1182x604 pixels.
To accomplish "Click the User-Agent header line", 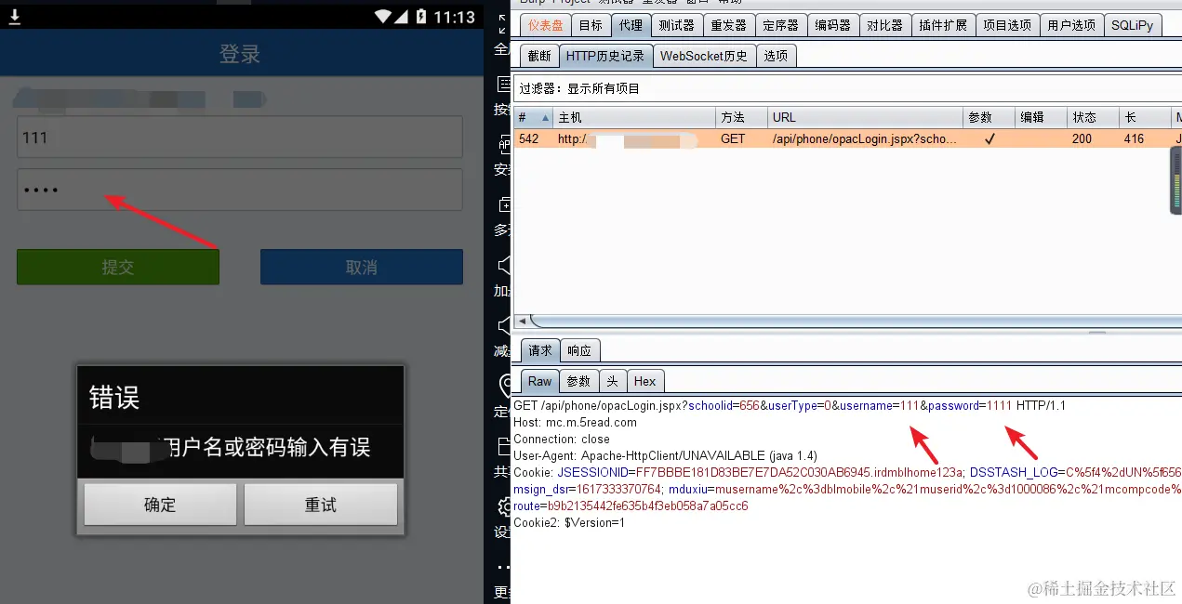I will click(x=665, y=455).
